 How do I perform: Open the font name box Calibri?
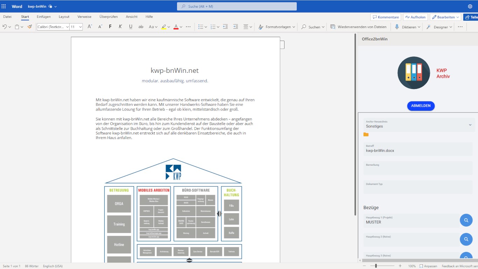click(53, 27)
